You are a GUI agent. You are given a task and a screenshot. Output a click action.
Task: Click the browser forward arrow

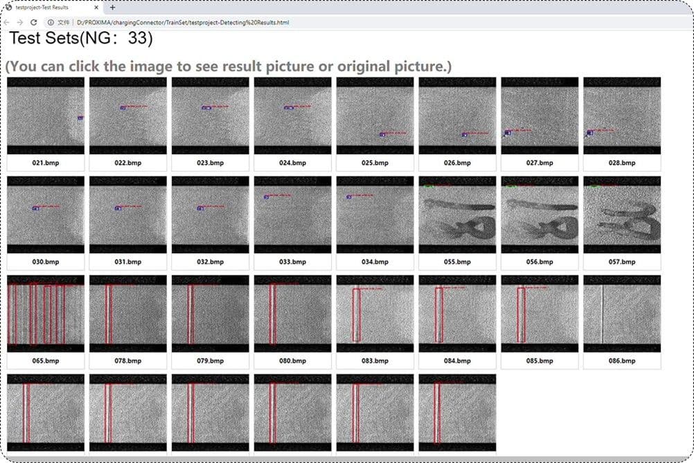click(x=19, y=22)
